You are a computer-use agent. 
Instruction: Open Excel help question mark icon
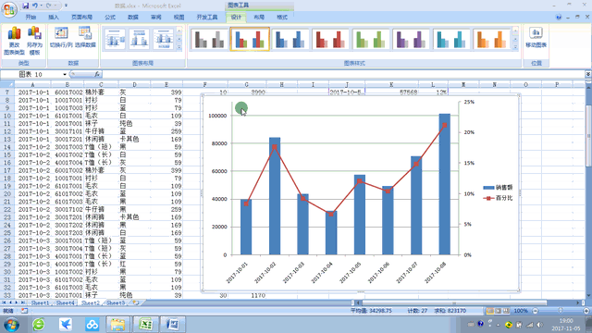pyautogui.click(x=559, y=17)
